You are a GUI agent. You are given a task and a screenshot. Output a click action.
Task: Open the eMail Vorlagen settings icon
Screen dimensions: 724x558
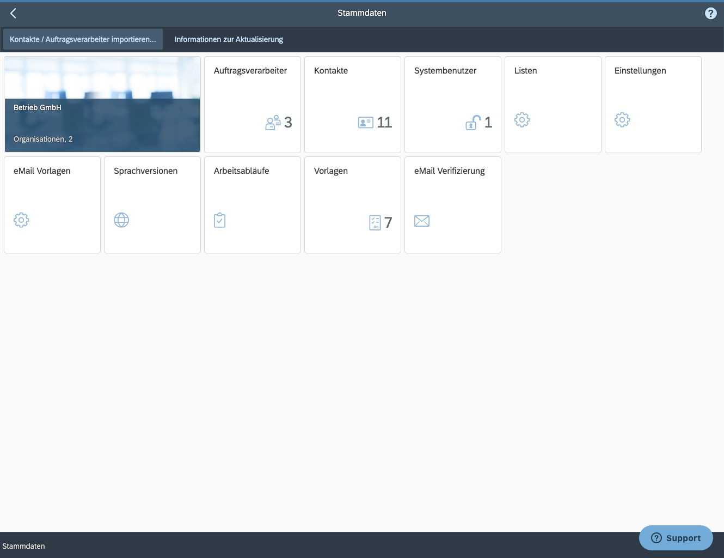tap(21, 220)
